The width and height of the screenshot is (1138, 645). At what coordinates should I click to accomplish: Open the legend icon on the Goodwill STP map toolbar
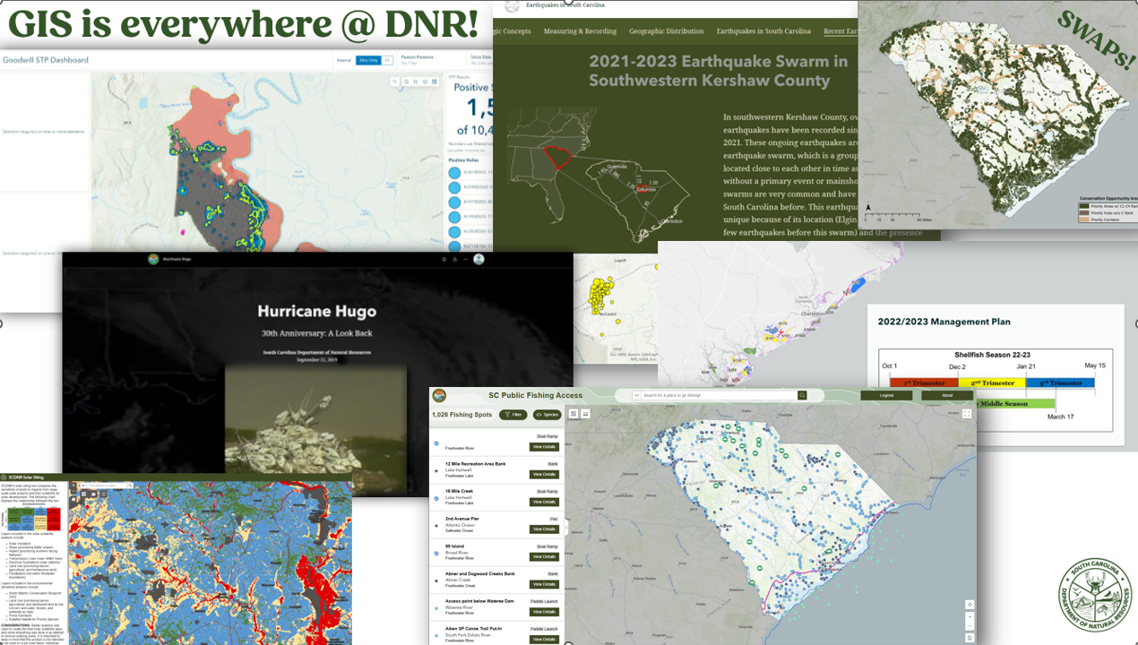click(415, 82)
